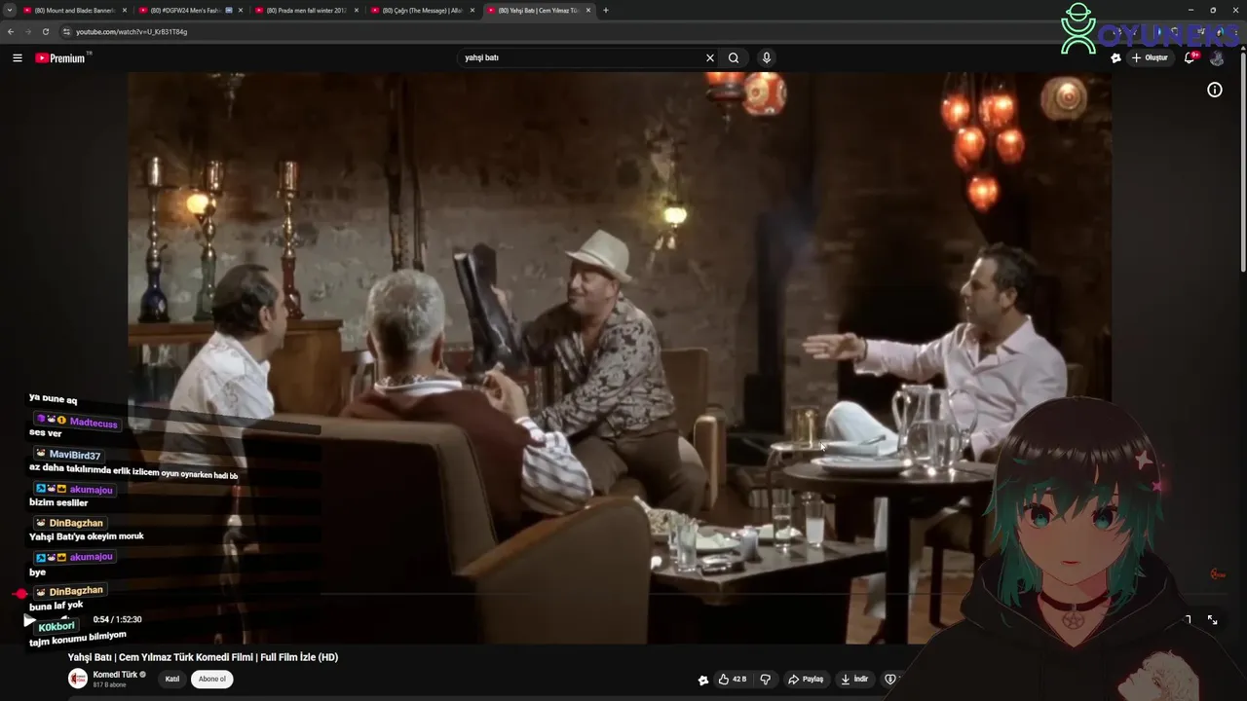Show video info card icon

coord(1215,90)
